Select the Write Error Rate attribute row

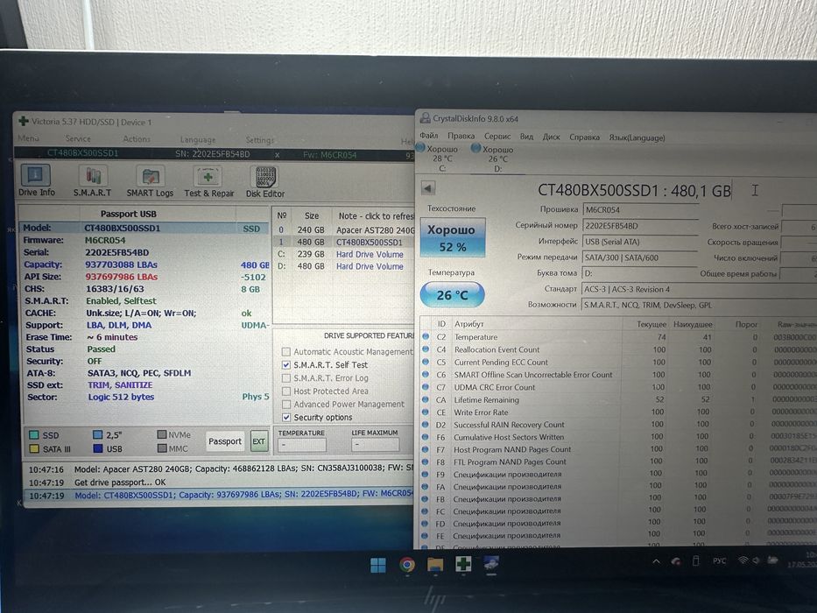tap(618, 412)
